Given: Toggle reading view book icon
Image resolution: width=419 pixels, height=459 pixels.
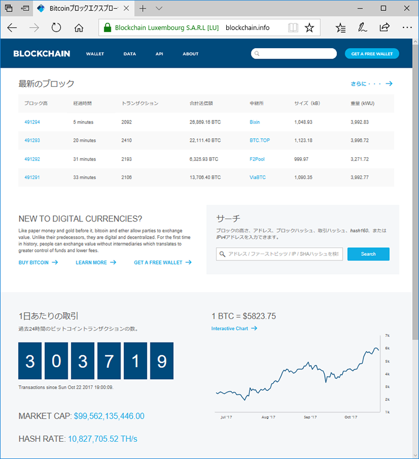Looking at the screenshot, I should (293, 28).
